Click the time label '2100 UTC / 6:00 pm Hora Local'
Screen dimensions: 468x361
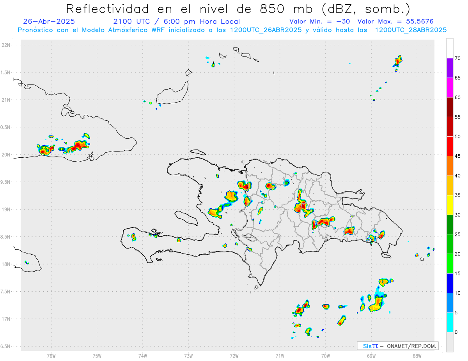pyautogui.click(x=177, y=21)
